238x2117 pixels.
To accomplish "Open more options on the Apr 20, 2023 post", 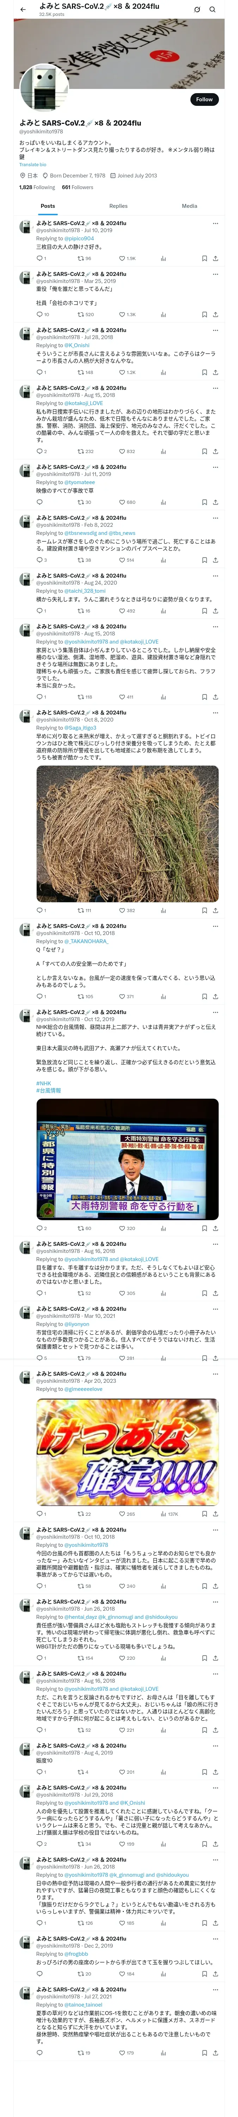I will pyautogui.click(x=216, y=1373).
